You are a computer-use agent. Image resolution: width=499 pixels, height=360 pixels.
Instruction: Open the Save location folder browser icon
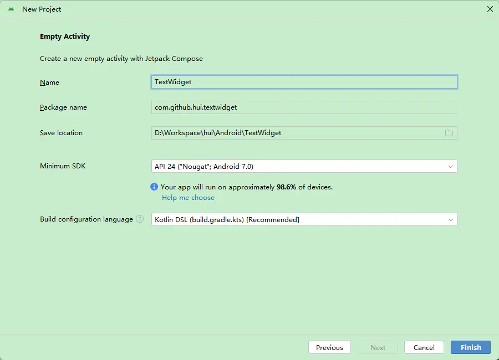[449, 133]
